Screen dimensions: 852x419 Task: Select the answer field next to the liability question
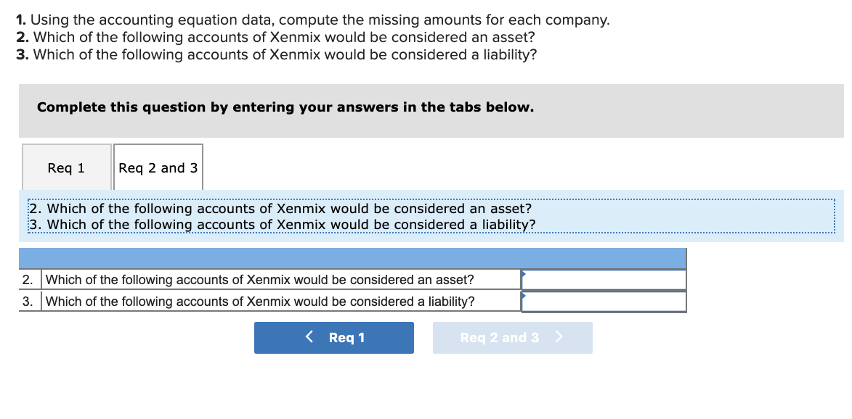pyautogui.click(x=603, y=300)
